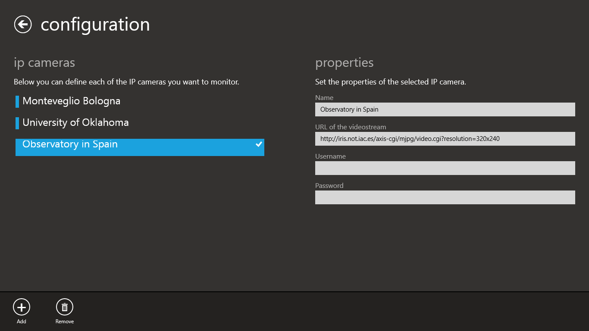Focus the Password input box
This screenshot has height=331, width=589.
pyautogui.click(x=445, y=197)
